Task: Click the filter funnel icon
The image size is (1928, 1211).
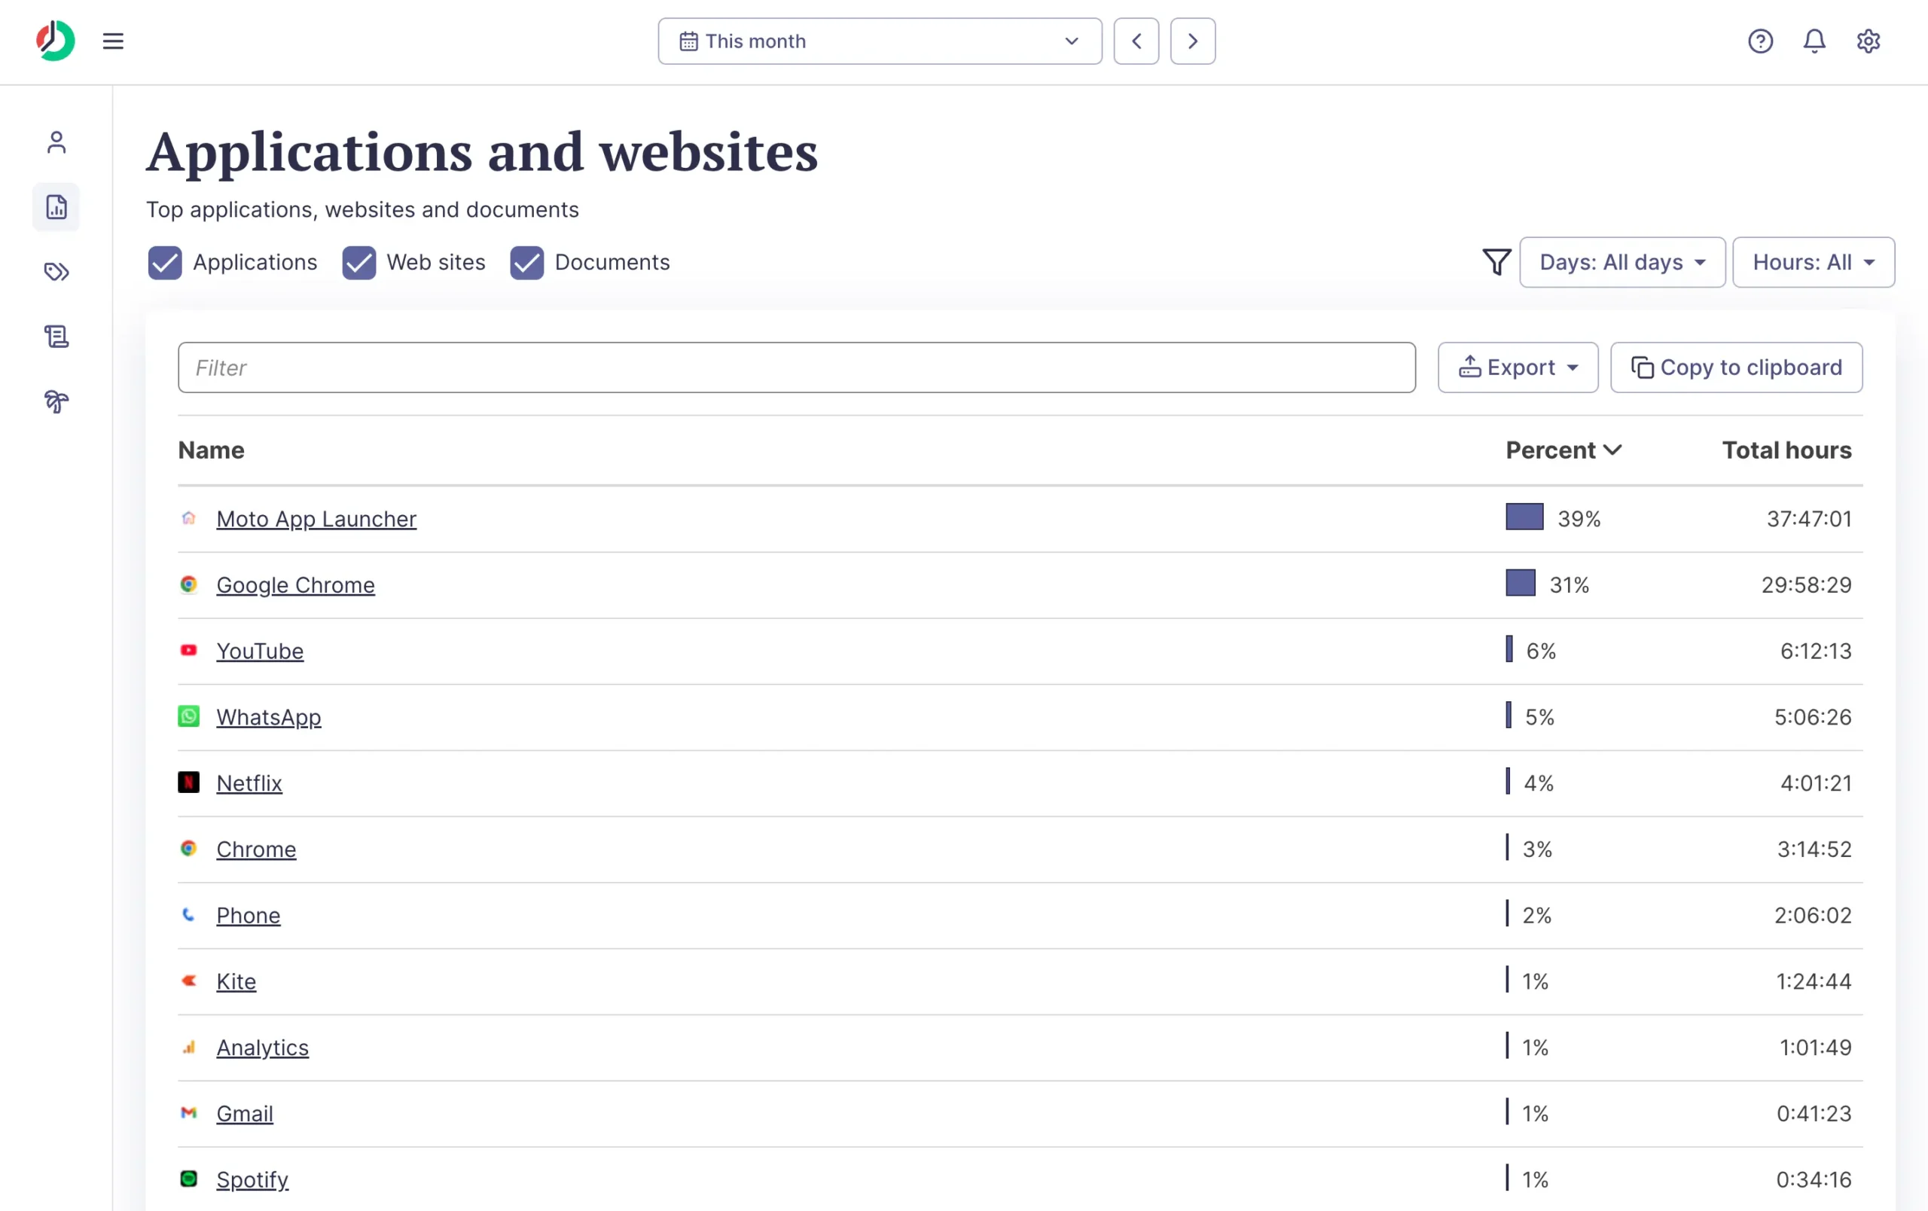Action: [x=1496, y=262]
